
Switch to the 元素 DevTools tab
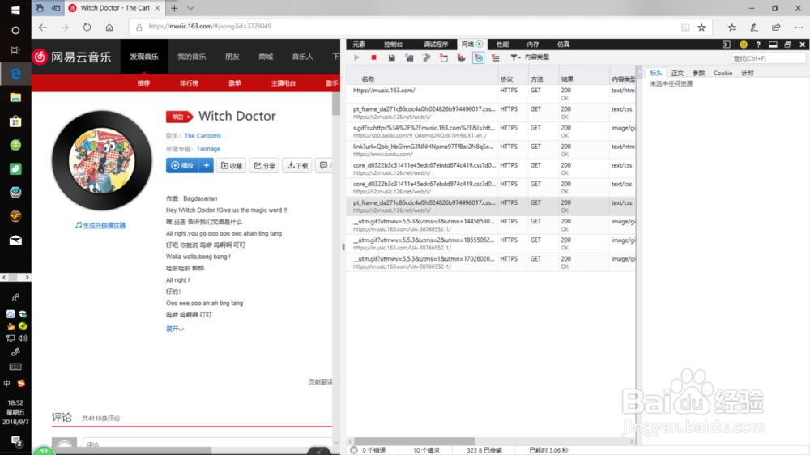[x=359, y=45]
